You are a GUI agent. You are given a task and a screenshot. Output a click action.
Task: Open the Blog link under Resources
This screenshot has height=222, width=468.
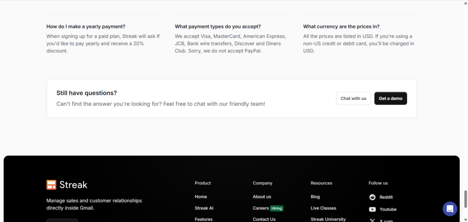[315, 197]
